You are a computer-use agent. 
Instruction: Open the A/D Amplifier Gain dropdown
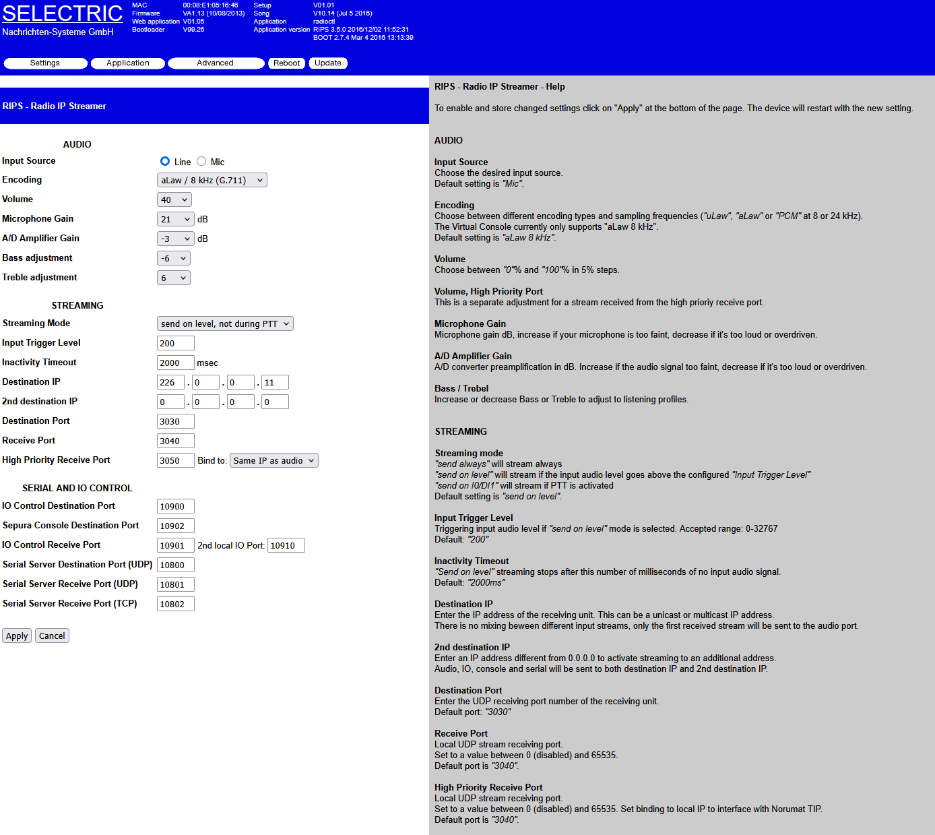coord(176,239)
